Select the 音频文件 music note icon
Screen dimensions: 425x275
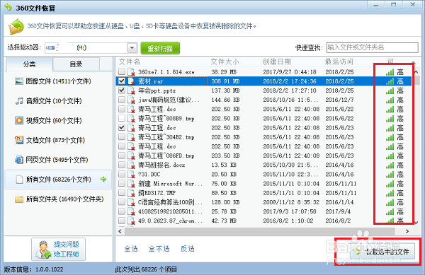click(19, 101)
